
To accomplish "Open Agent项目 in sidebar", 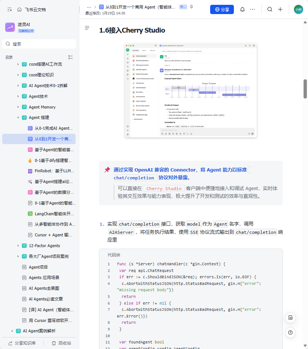I will click(x=39, y=267).
